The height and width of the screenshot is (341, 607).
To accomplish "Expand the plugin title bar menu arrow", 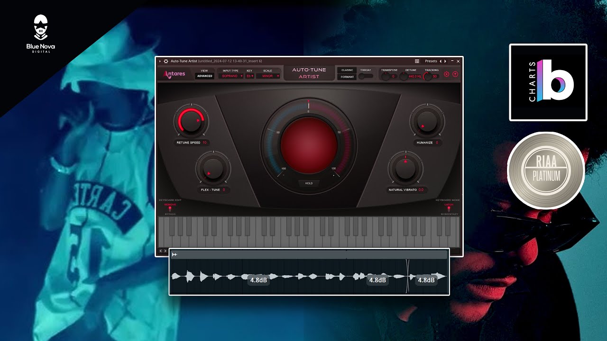I will coord(160,61).
